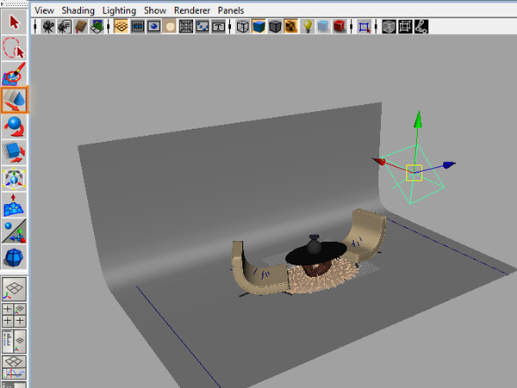Click the green Y-axis move handle
Screen dimensions: 517x388
click(418, 120)
